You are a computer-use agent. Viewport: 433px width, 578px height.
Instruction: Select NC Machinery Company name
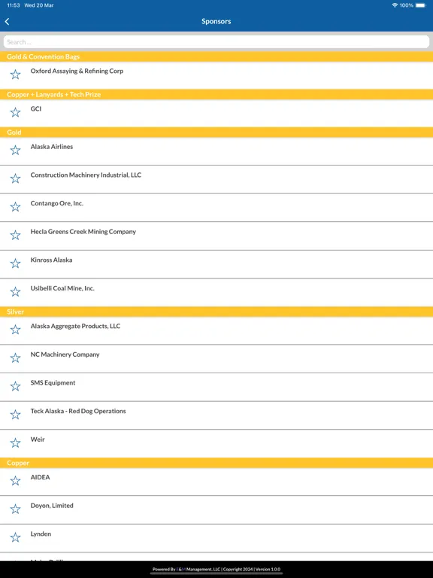tap(65, 354)
